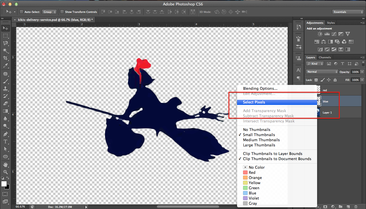The height and width of the screenshot is (209, 366).
Task: Add a Levels adjustment
Action: [327, 34]
